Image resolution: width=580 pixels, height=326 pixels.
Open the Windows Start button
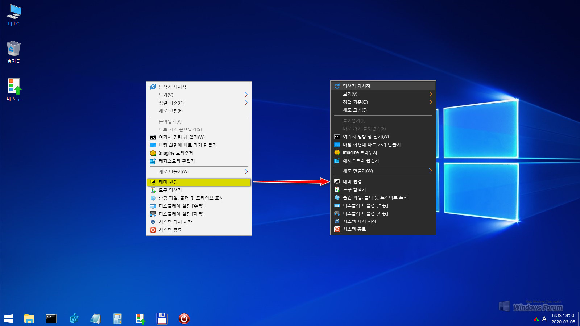pos(9,319)
